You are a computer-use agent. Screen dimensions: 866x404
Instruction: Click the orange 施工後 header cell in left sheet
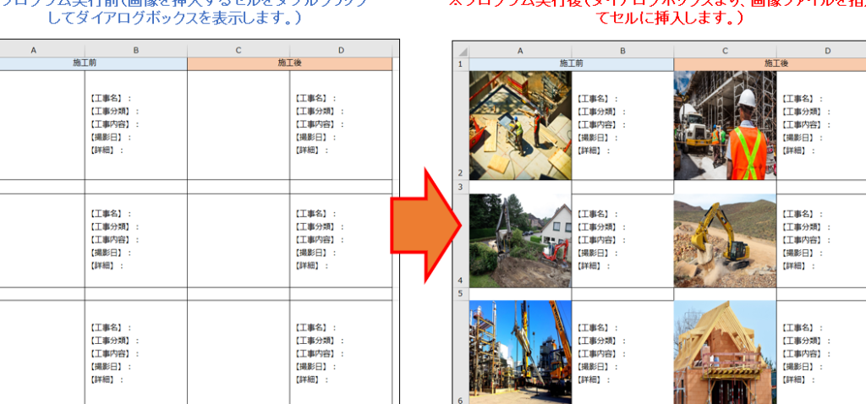(x=289, y=63)
